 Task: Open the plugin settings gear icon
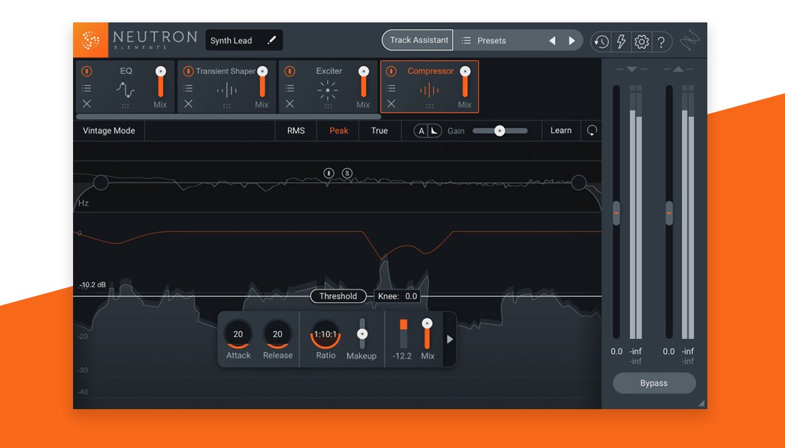[641, 41]
